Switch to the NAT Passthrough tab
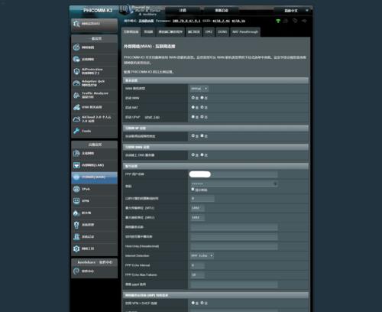This screenshot has width=382, height=312. [x=245, y=32]
